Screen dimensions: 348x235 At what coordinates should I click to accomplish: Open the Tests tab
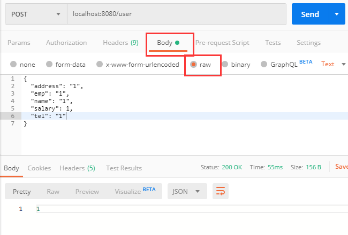[x=273, y=43]
